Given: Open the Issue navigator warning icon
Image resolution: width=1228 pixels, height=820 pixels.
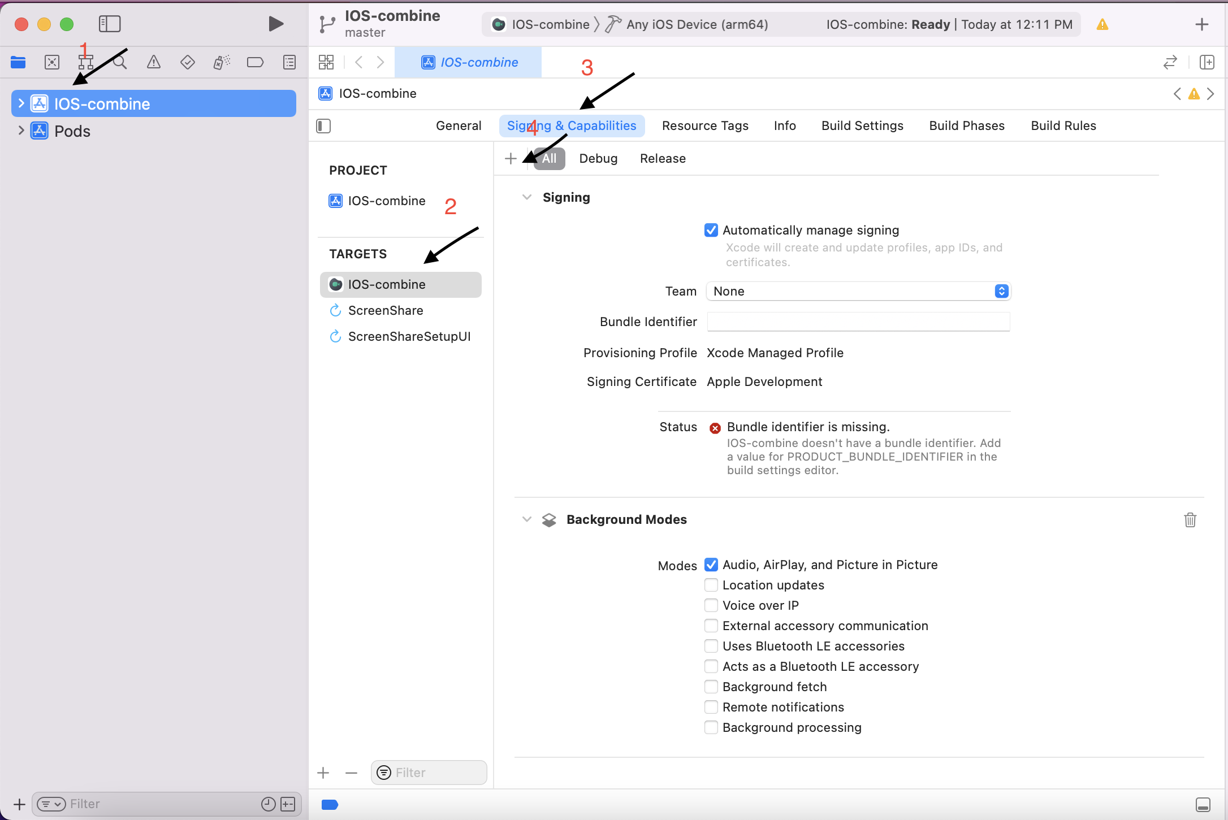Looking at the screenshot, I should coord(154,62).
